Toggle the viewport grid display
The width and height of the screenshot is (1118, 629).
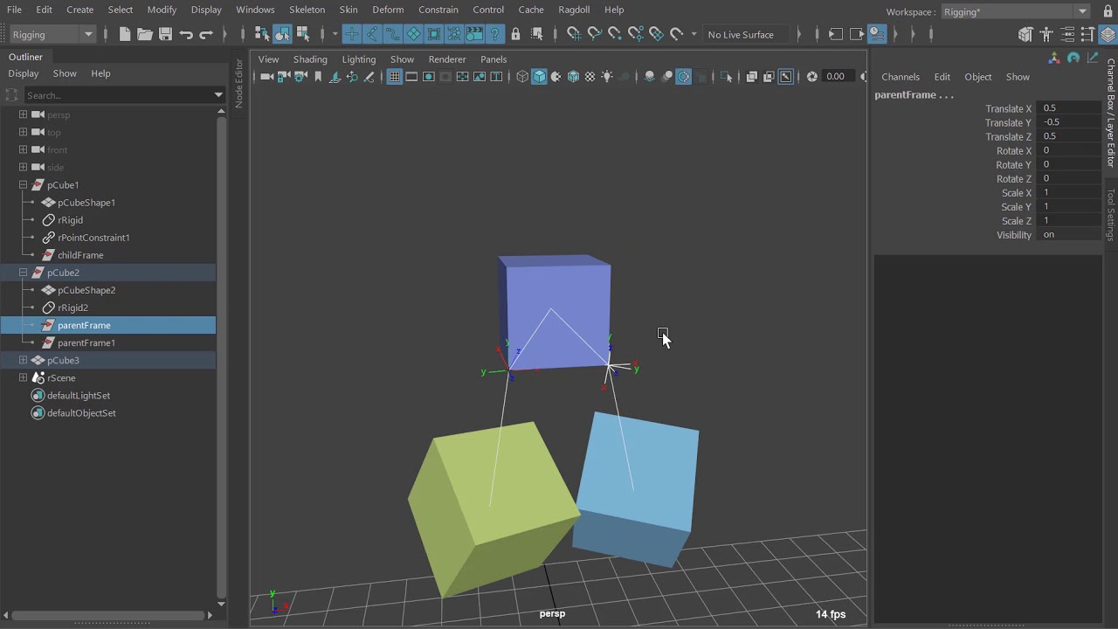[395, 77]
